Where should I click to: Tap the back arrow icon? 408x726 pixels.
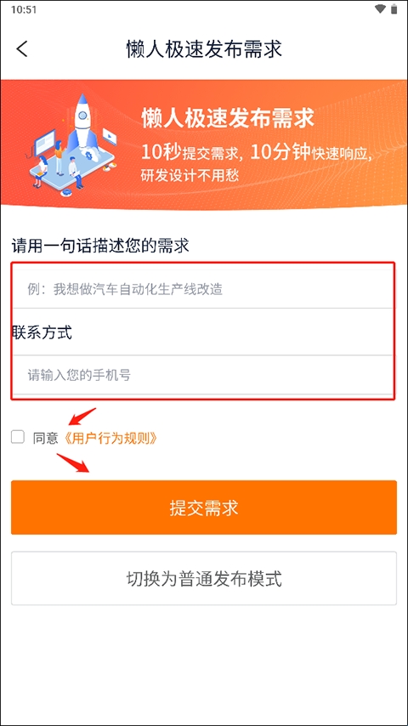click(22, 49)
